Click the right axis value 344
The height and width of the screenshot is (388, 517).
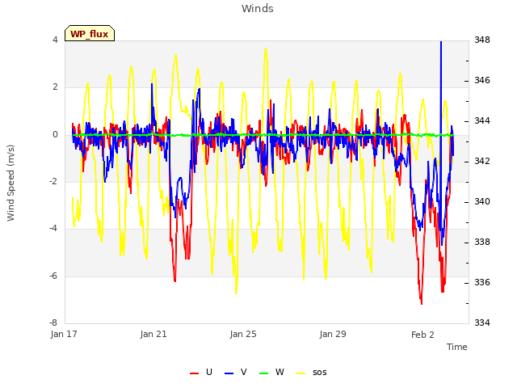coord(482,120)
